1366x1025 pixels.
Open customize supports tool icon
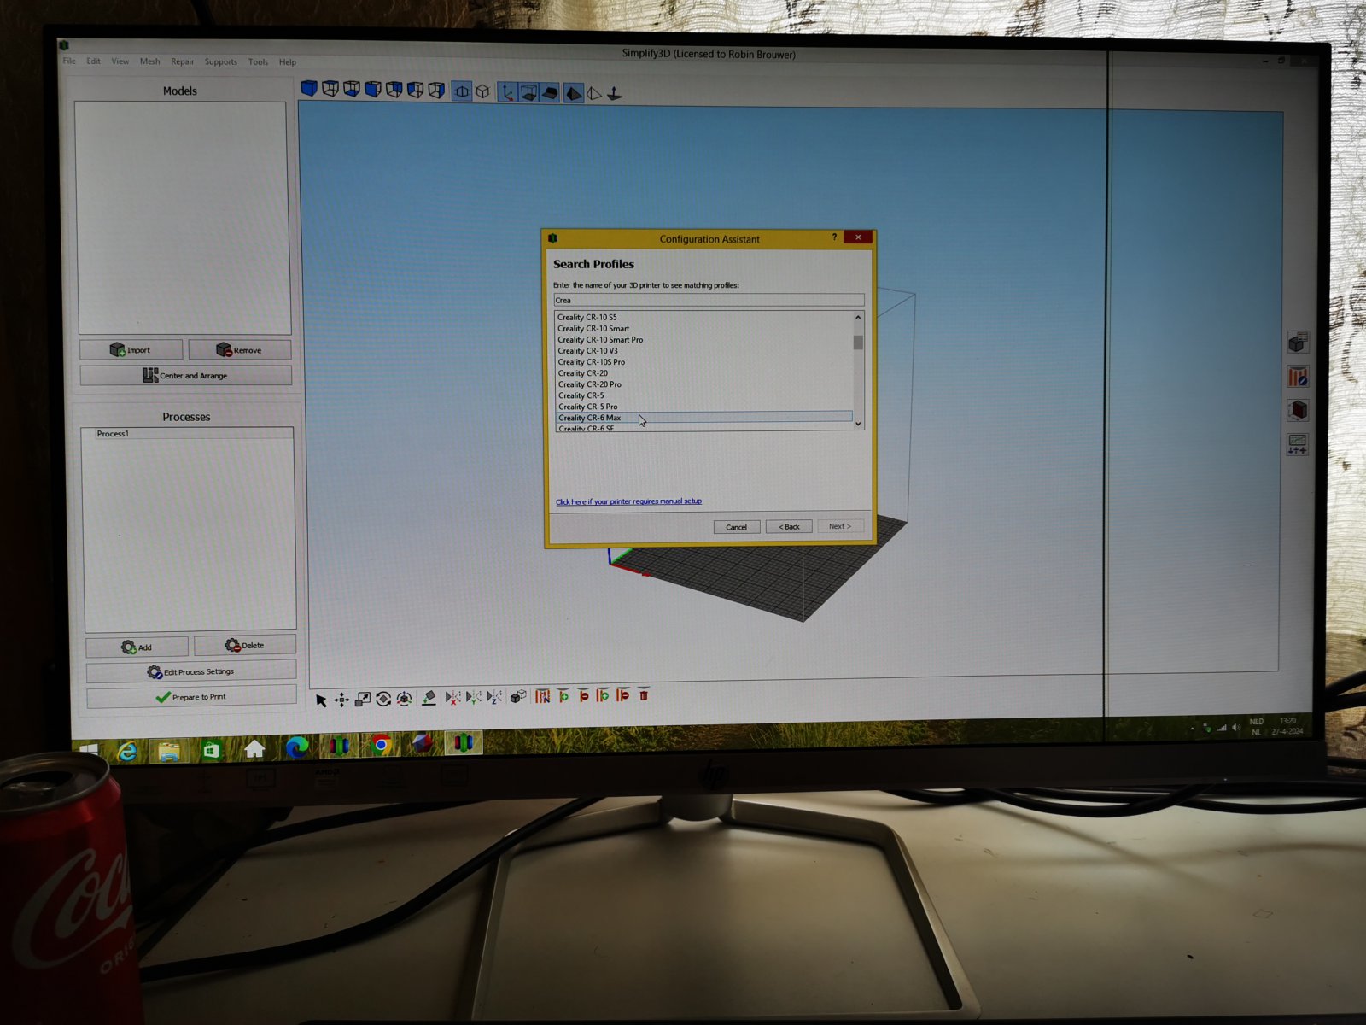[543, 696]
